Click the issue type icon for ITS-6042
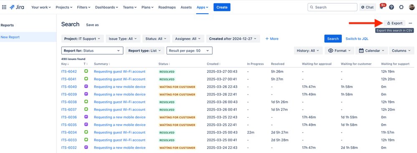The image size is (417, 153). click(86, 71)
